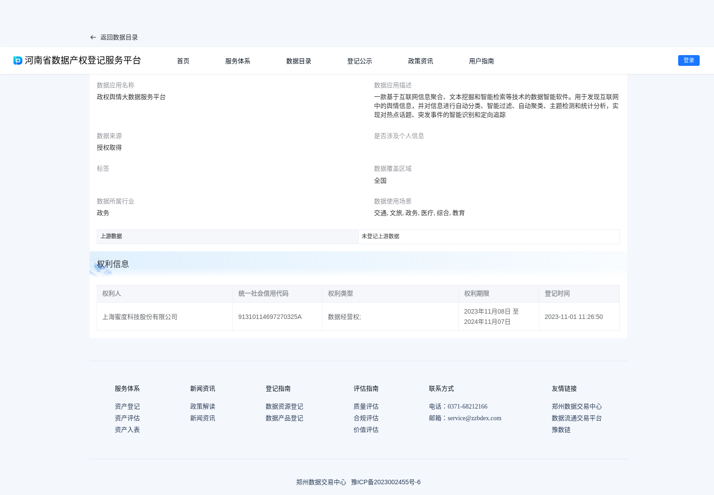Screen dimensions: 714x495
Task: Click the ICP record 豫ICP备2023002455号-6
Action: click(386, 482)
